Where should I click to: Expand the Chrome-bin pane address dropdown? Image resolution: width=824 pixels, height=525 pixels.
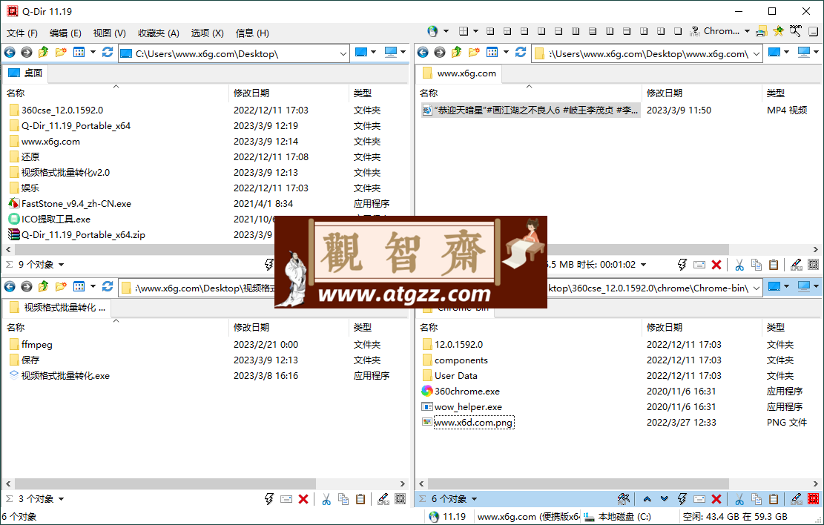pyautogui.click(x=757, y=288)
